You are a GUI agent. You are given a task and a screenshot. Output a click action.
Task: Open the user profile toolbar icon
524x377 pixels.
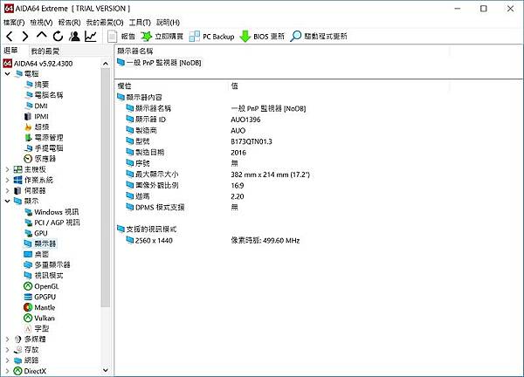74,36
